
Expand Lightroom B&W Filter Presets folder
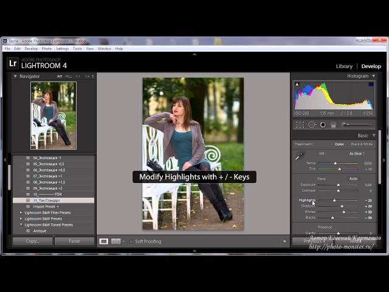tap(21, 212)
